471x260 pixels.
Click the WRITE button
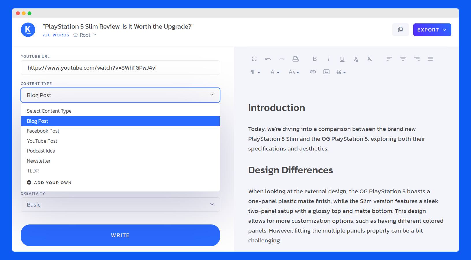point(120,235)
